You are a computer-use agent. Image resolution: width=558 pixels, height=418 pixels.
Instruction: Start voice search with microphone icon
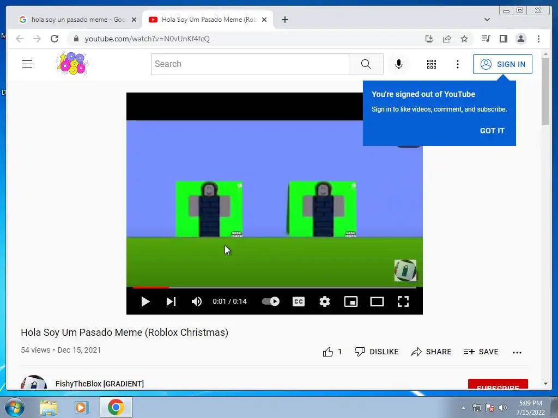click(x=398, y=64)
